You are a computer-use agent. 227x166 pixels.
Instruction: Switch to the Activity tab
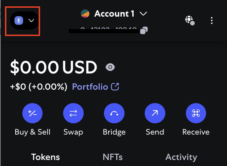[x=181, y=157]
